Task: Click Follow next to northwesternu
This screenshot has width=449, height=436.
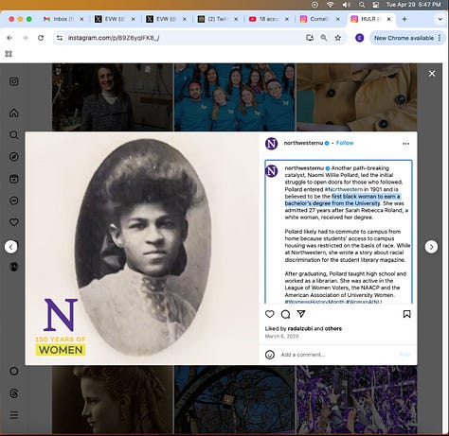Action: pyautogui.click(x=345, y=143)
